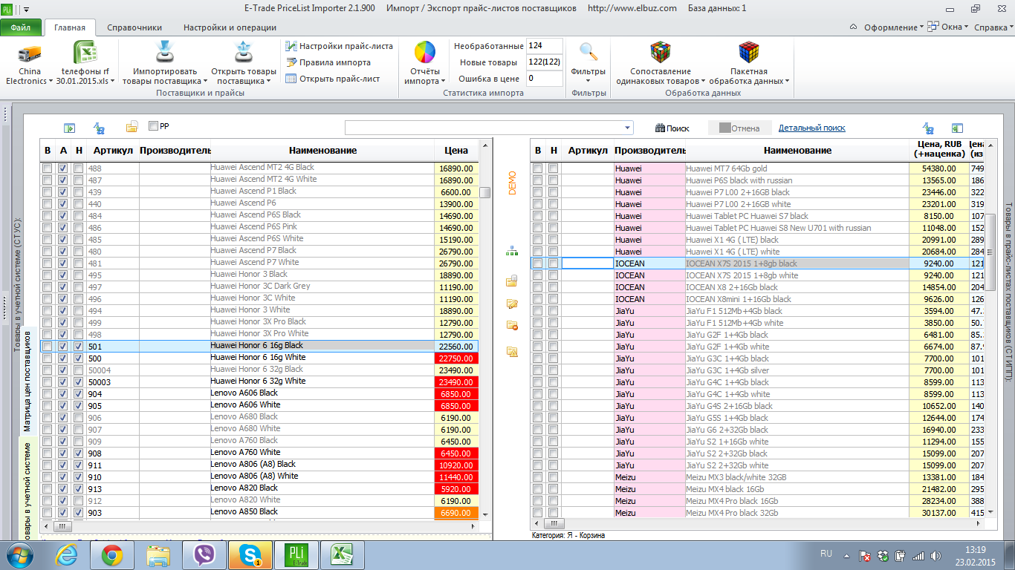1015x570 pixels.
Task: Select the IOCEAN X7S 2015 1+8gb white row
Action: point(757,275)
